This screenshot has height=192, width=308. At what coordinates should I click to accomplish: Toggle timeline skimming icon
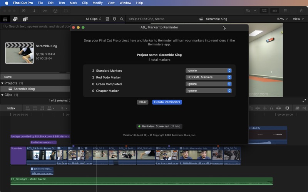[258, 108]
